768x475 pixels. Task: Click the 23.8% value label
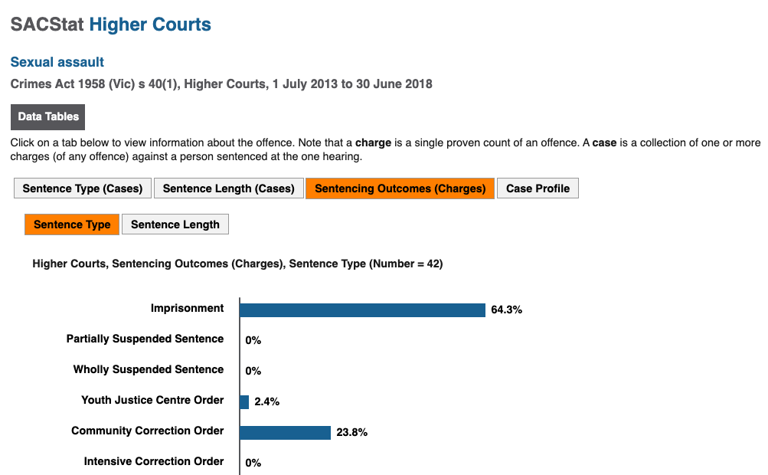point(351,432)
